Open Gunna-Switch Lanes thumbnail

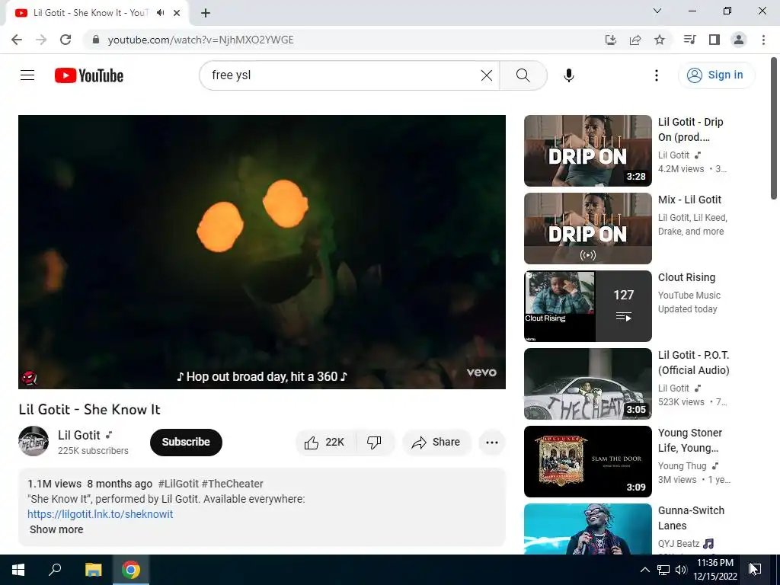587,529
